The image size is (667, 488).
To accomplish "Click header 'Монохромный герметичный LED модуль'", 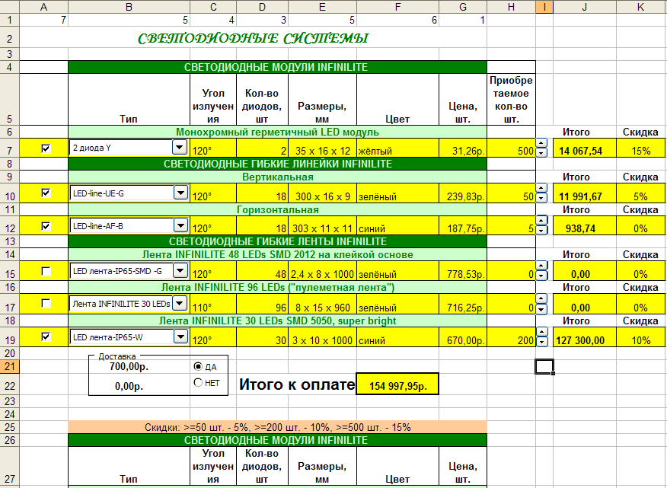I will [x=277, y=132].
